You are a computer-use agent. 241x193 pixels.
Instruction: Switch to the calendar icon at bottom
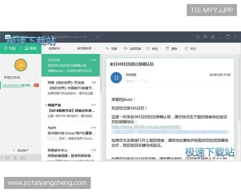tap(22, 158)
